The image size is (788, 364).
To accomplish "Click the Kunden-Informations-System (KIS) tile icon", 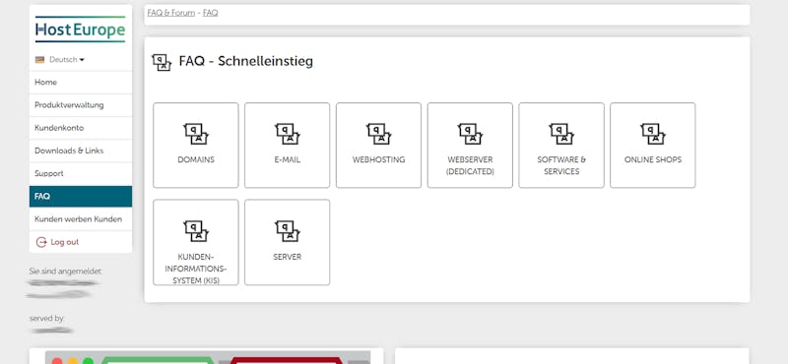I will [x=195, y=231].
